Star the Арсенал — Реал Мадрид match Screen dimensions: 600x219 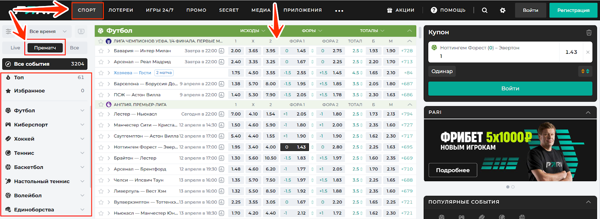click(x=101, y=62)
